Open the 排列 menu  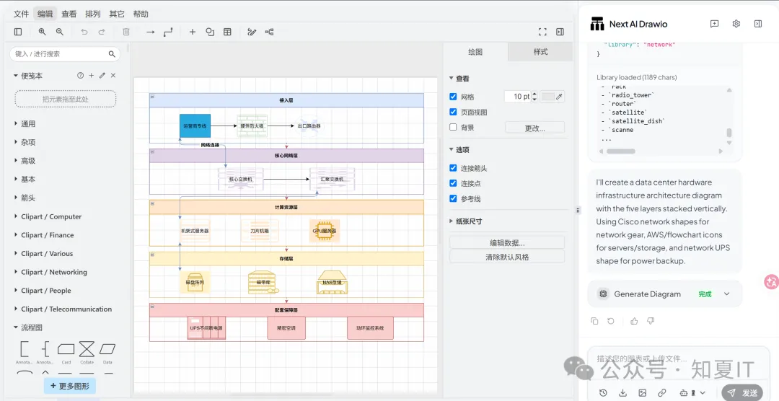[x=93, y=14]
